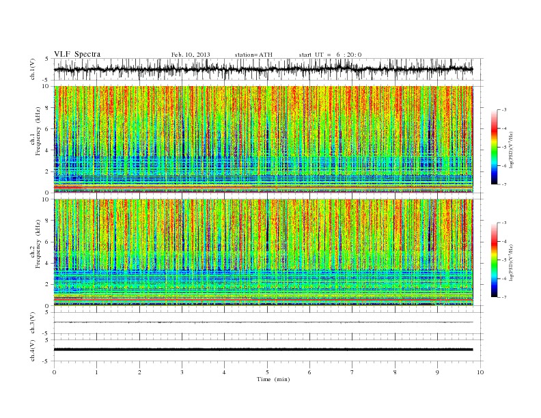Click the ch.1 "Frequency (kHz)" axis label
541x418 pixels.
coord(38,131)
